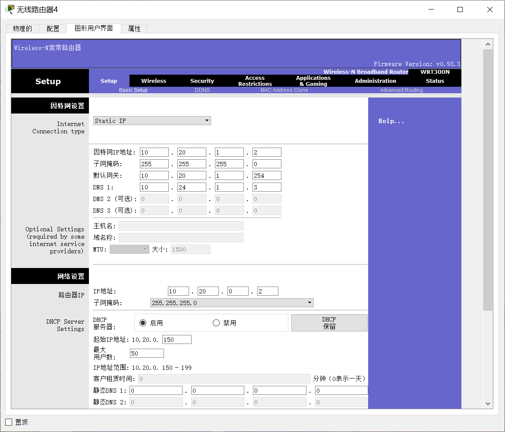Open the Status menu
505x432 pixels.
435,81
